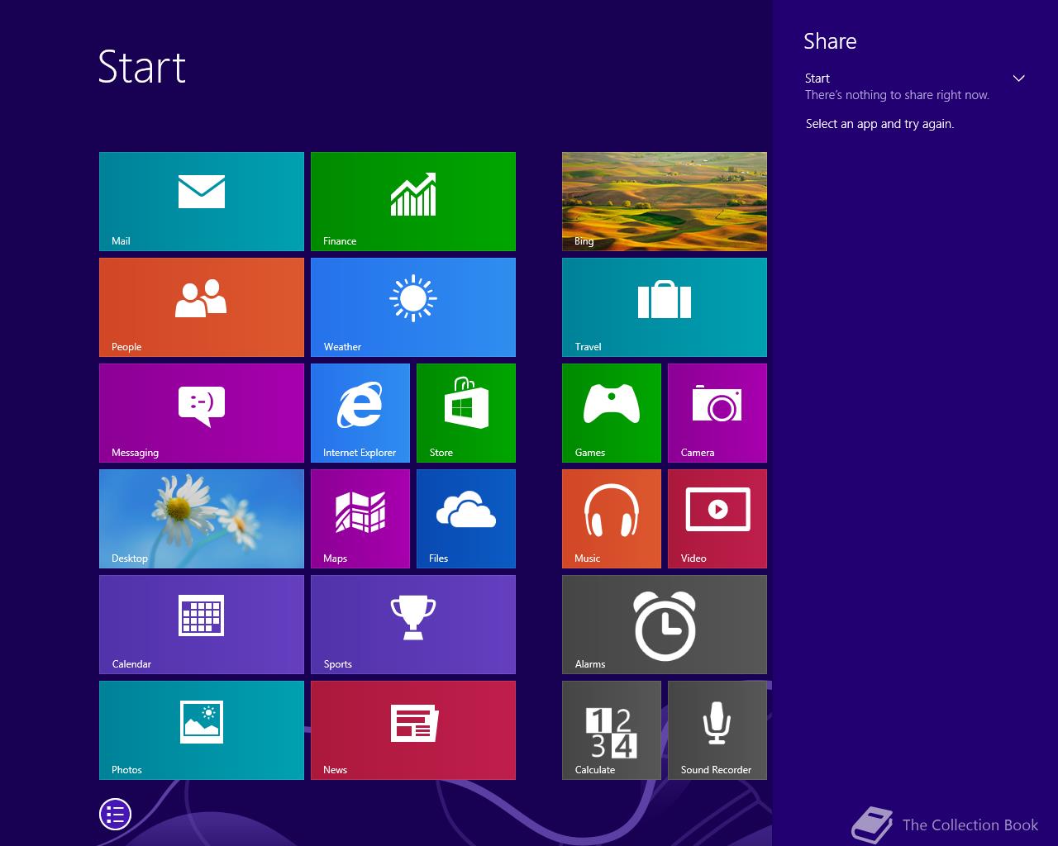Launch the Calculate tile

pos(612,730)
